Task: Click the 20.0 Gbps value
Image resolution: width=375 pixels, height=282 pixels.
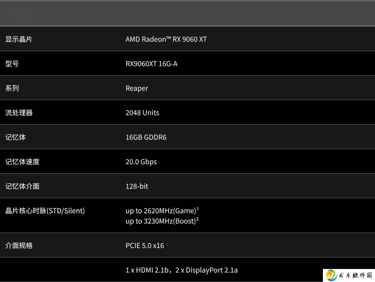Action: (x=141, y=162)
